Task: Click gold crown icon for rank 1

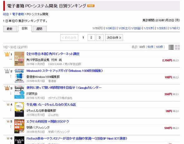Action: [x=7, y=54]
